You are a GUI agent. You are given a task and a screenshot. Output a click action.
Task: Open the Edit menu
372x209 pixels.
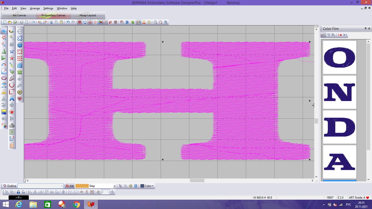(14, 8)
